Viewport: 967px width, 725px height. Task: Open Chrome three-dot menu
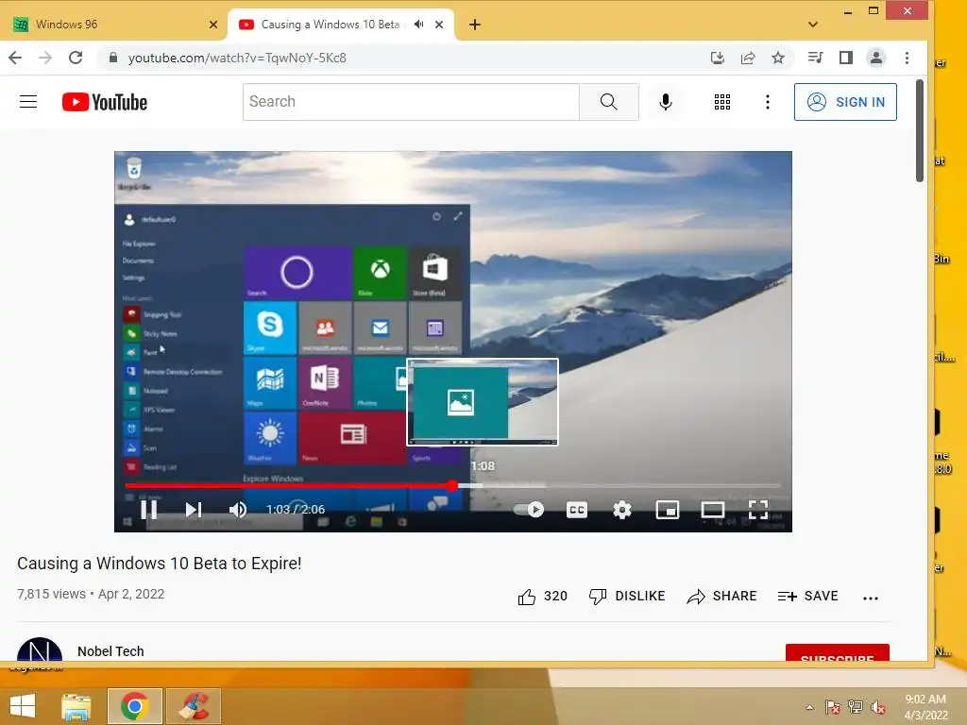pyautogui.click(x=907, y=58)
